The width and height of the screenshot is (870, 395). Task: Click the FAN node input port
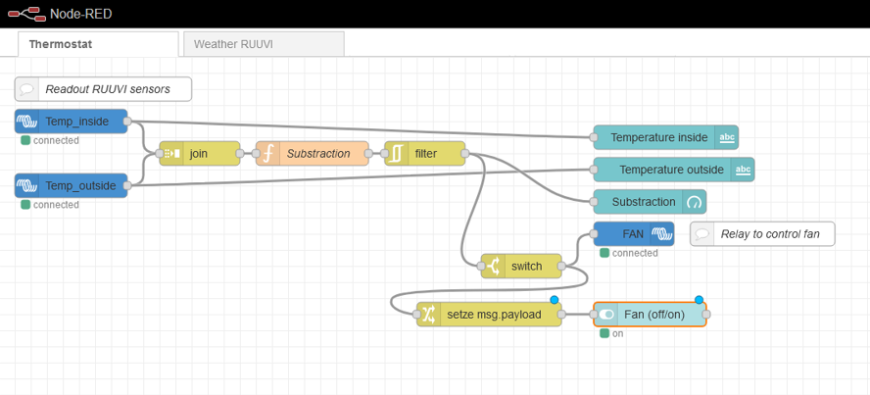coord(593,233)
